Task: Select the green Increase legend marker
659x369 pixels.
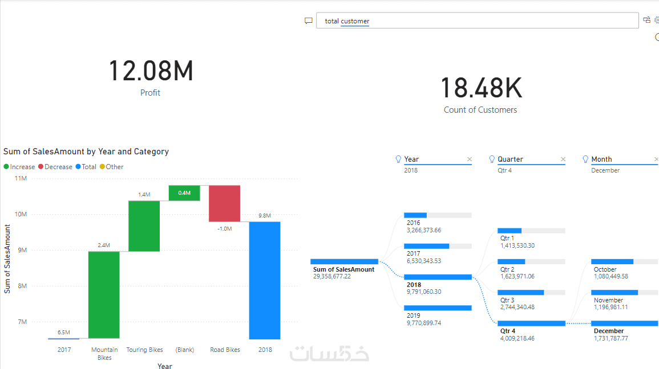Action: tap(6, 166)
